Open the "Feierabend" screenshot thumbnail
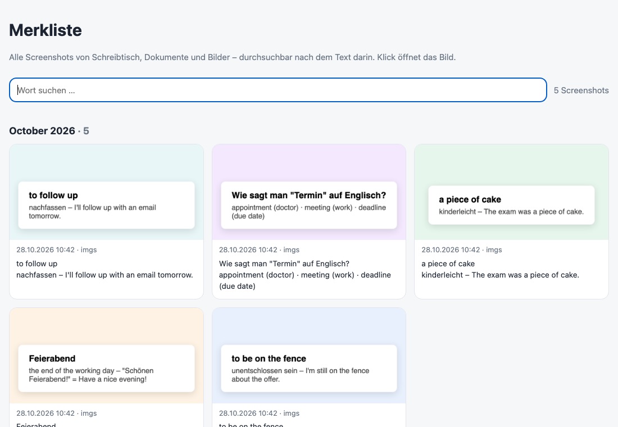Image resolution: width=618 pixels, height=427 pixels. (106, 356)
